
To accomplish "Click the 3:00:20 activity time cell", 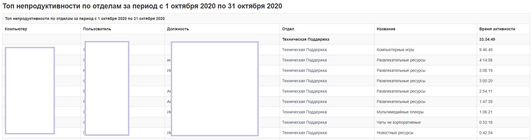I will (x=486, y=81).
